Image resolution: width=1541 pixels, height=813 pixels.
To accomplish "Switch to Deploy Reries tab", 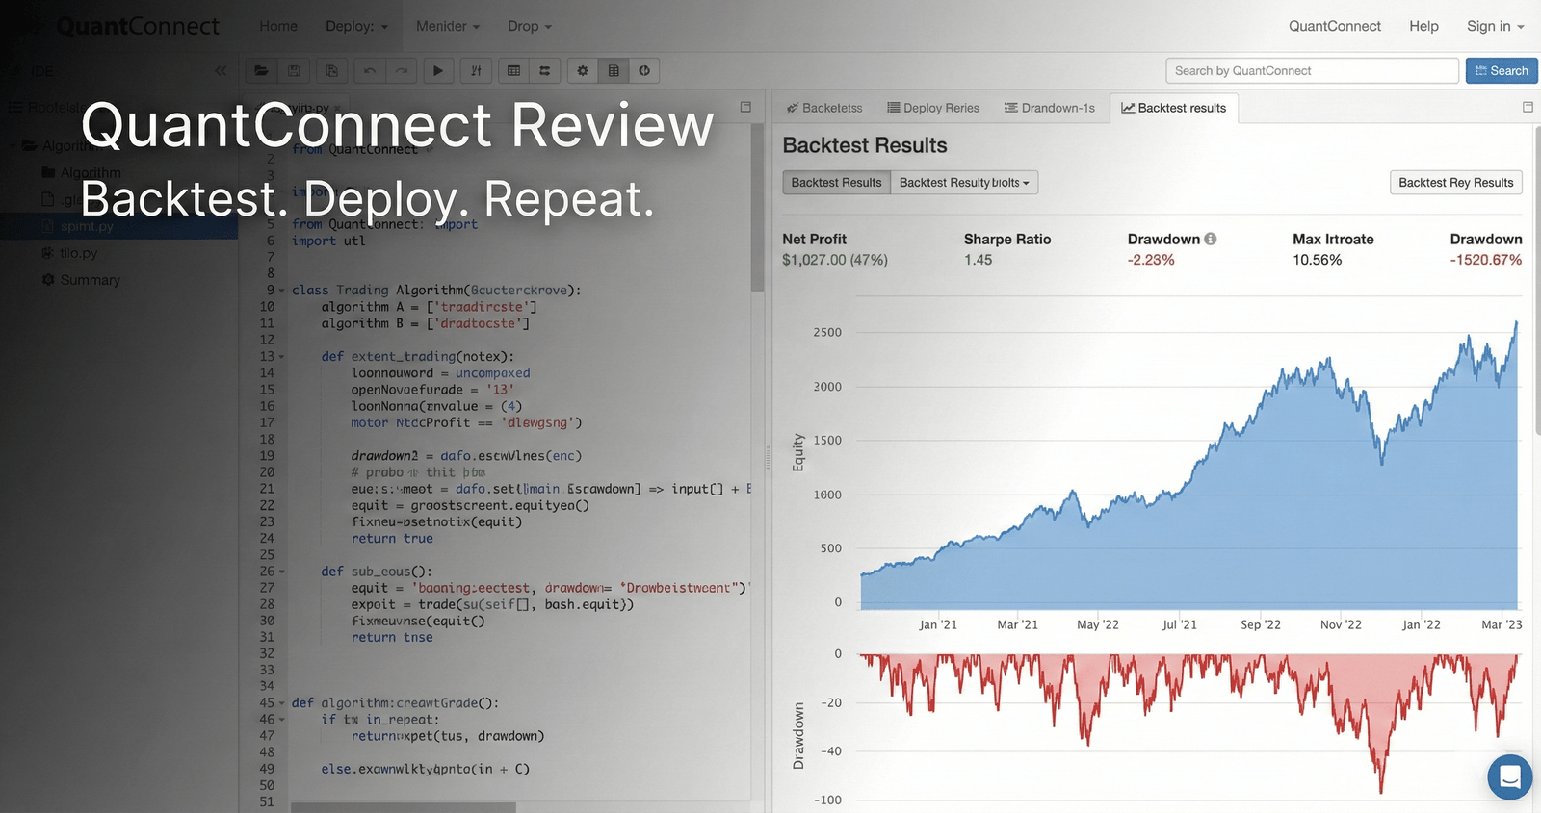I will coord(933,108).
